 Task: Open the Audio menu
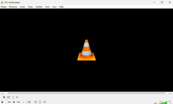pos(22,7)
